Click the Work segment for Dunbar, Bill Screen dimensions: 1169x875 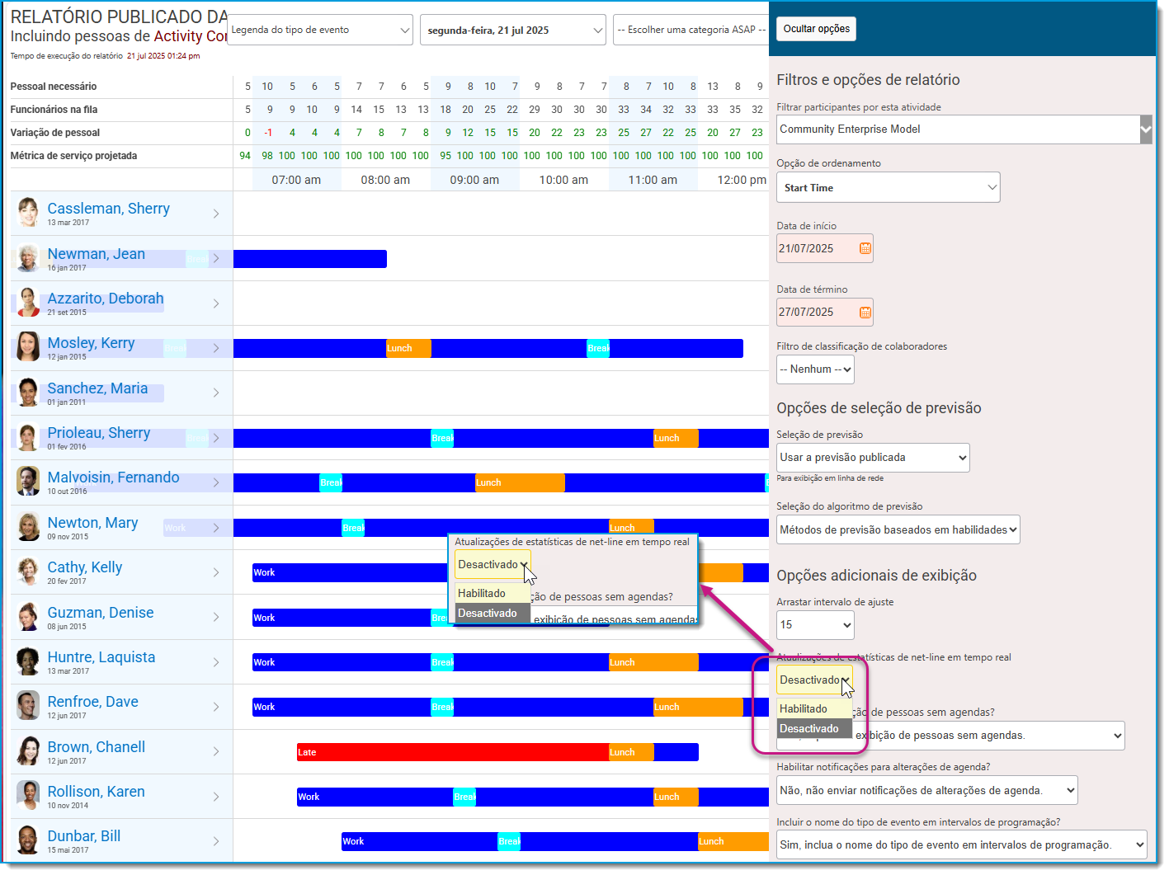pyautogui.click(x=420, y=841)
